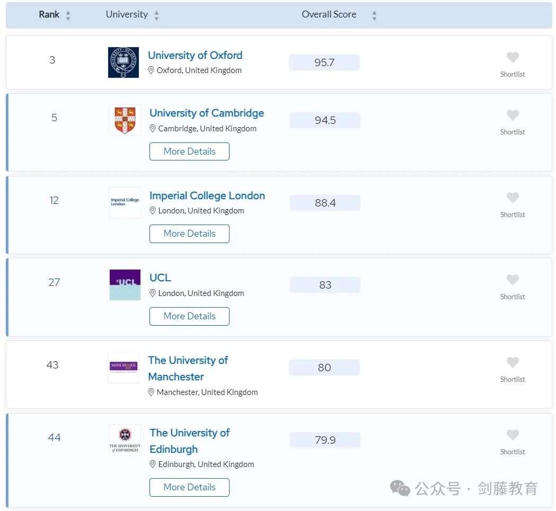The height and width of the screenshot is (511, 556).
Task: Open The University of Edinburgh link
Action: point(189,441)
